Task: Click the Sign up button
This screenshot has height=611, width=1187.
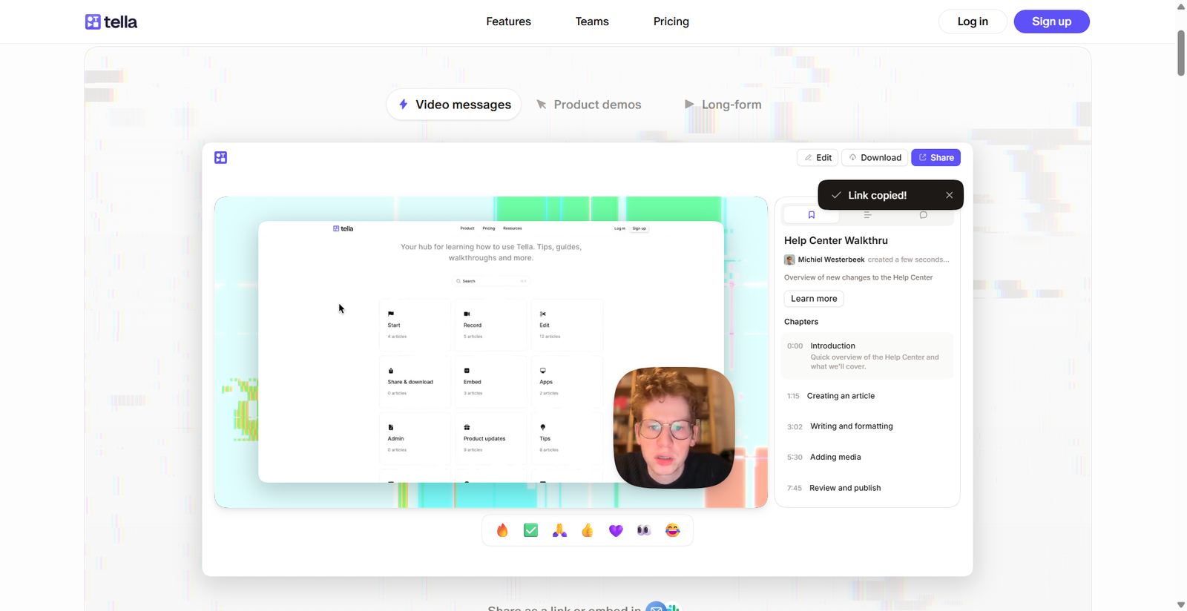Action: coord(1051,22)
